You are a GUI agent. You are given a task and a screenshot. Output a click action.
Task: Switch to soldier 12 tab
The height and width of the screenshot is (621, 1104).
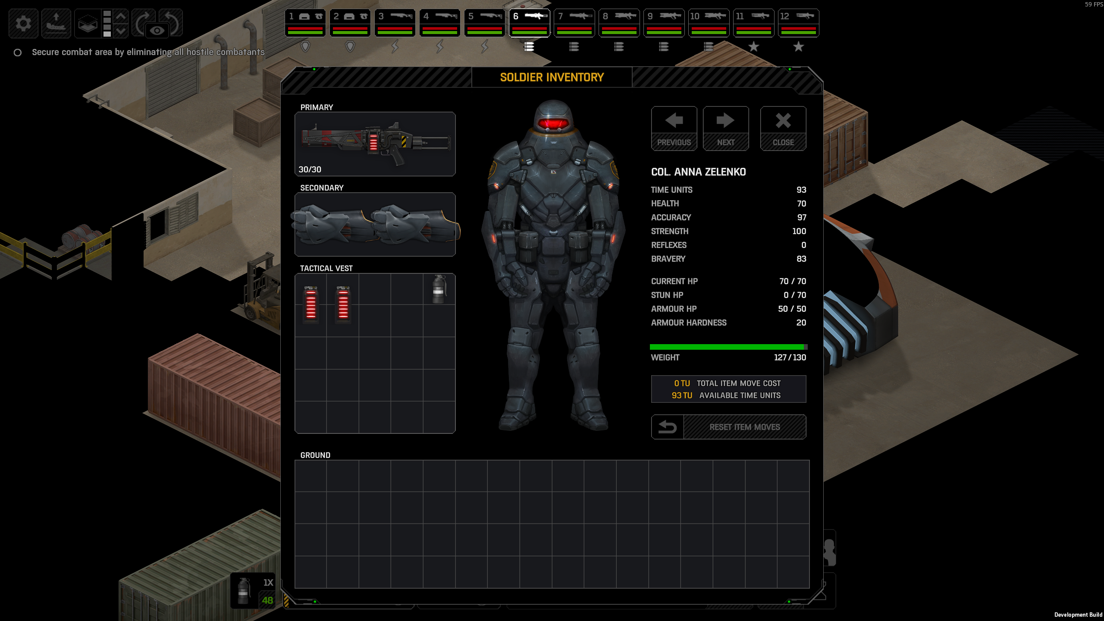(x=798, y=22)
